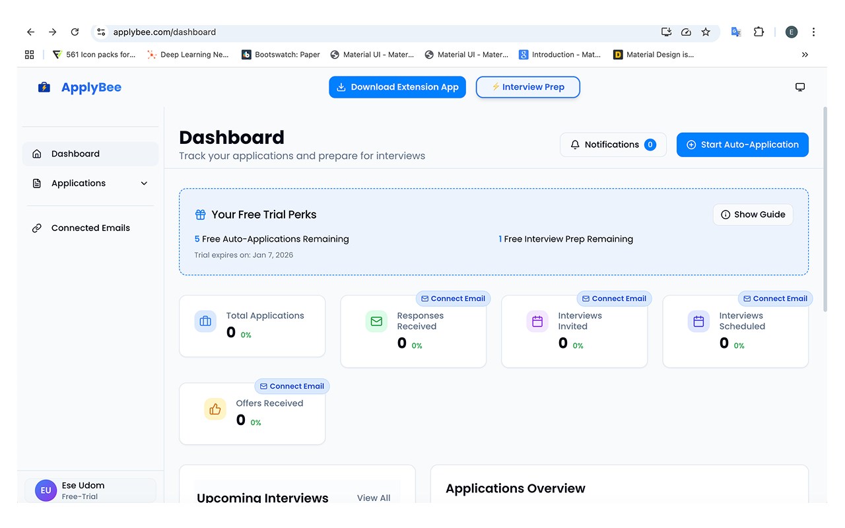
Task: Open the Chrome three-dot menu
Action: coord(813,32)
